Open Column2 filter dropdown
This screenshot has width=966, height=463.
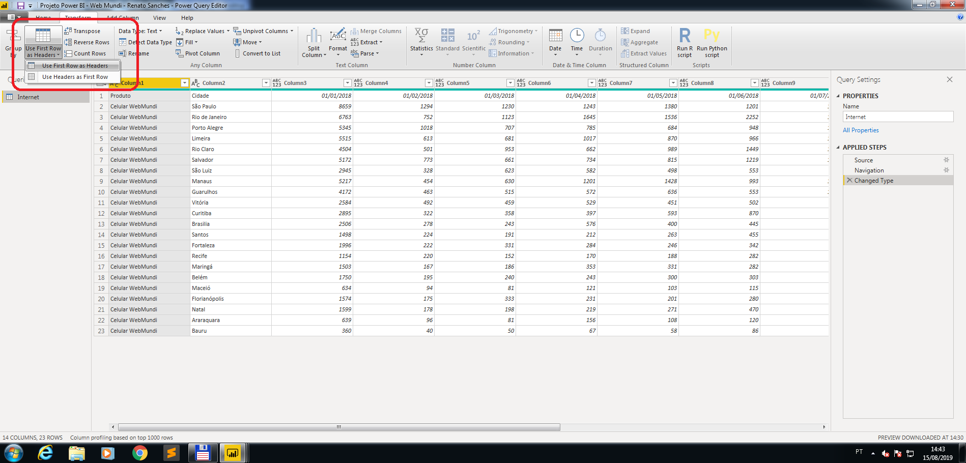coord(266,83)
